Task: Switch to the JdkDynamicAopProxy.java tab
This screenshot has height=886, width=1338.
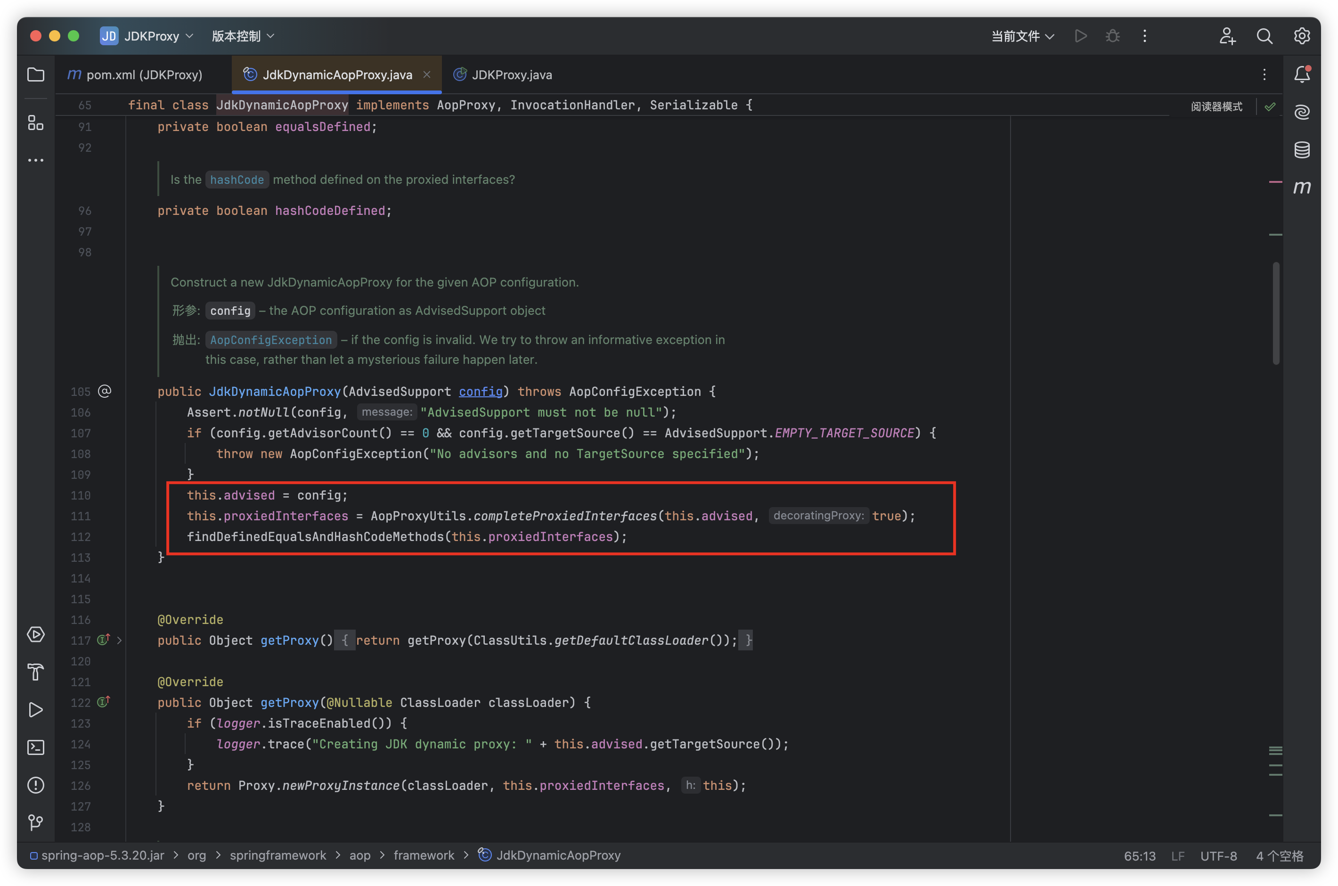Action: pyautogui.click(x=336, y=74)
